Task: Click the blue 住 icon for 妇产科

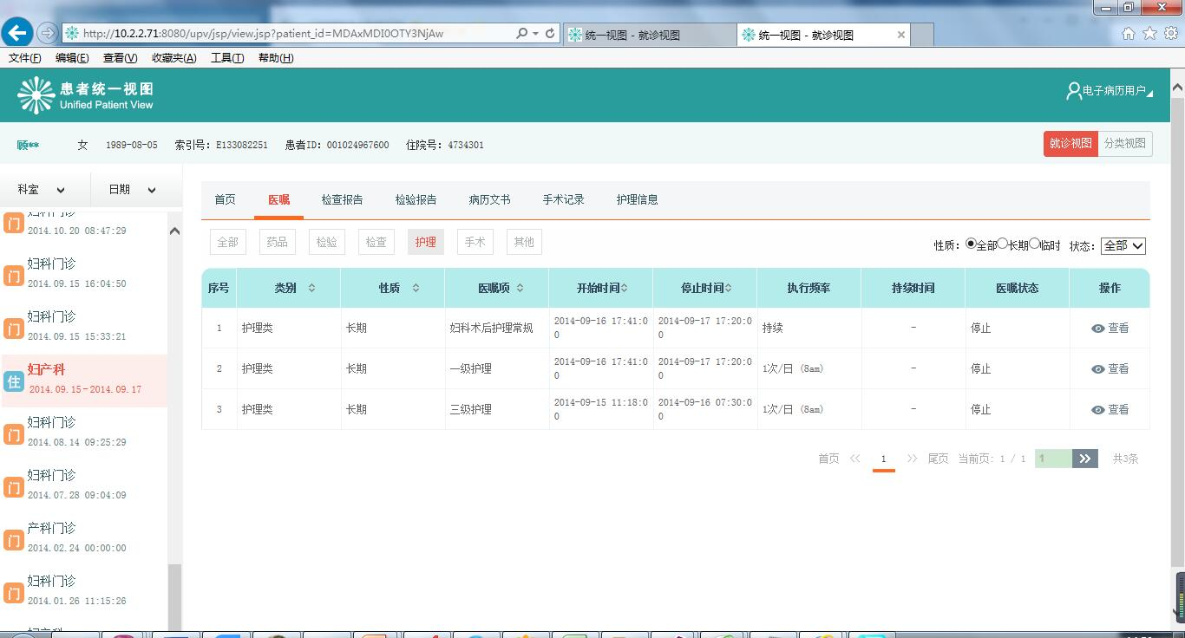Action: point(13,381)
